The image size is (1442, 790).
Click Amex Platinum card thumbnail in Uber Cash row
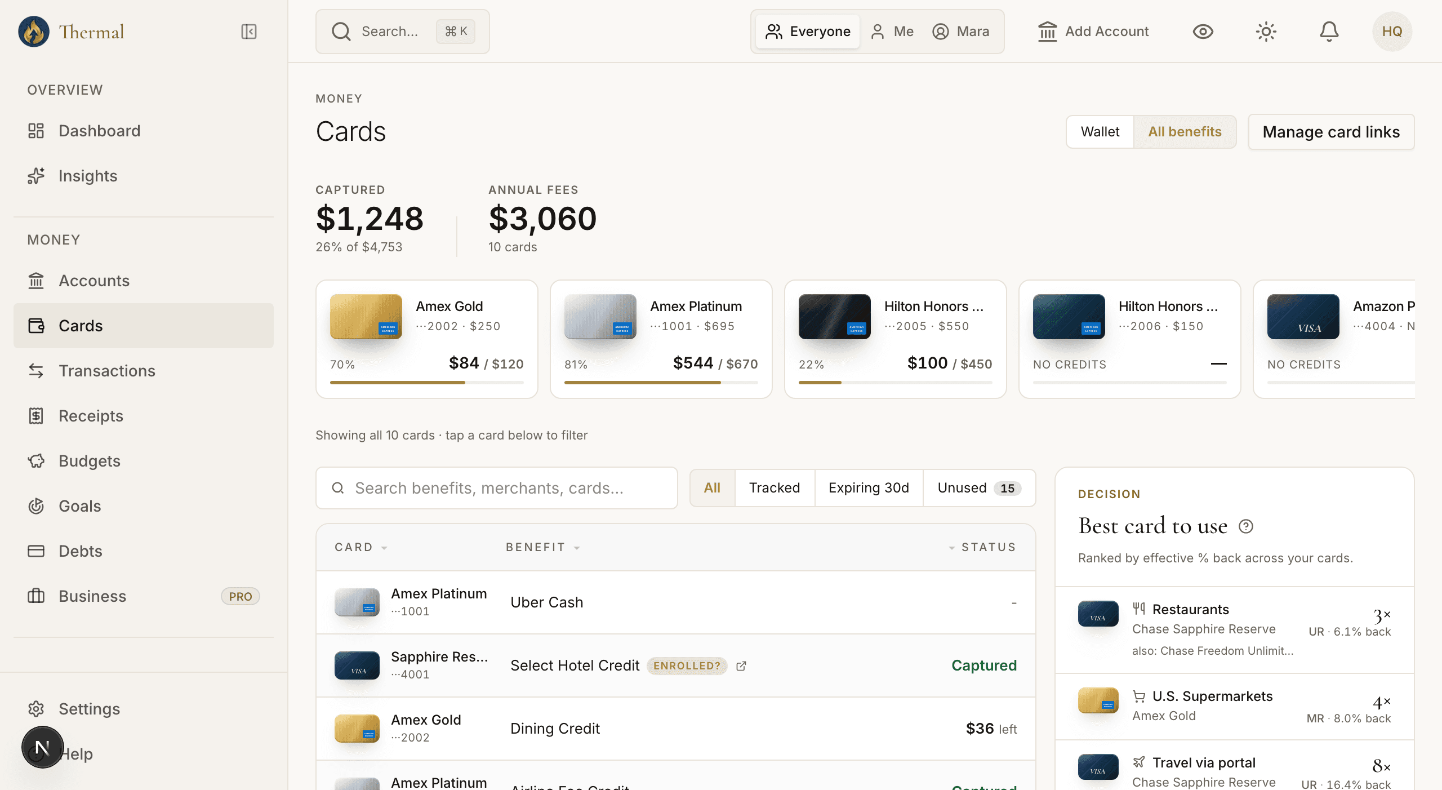[x=357, y=602]
